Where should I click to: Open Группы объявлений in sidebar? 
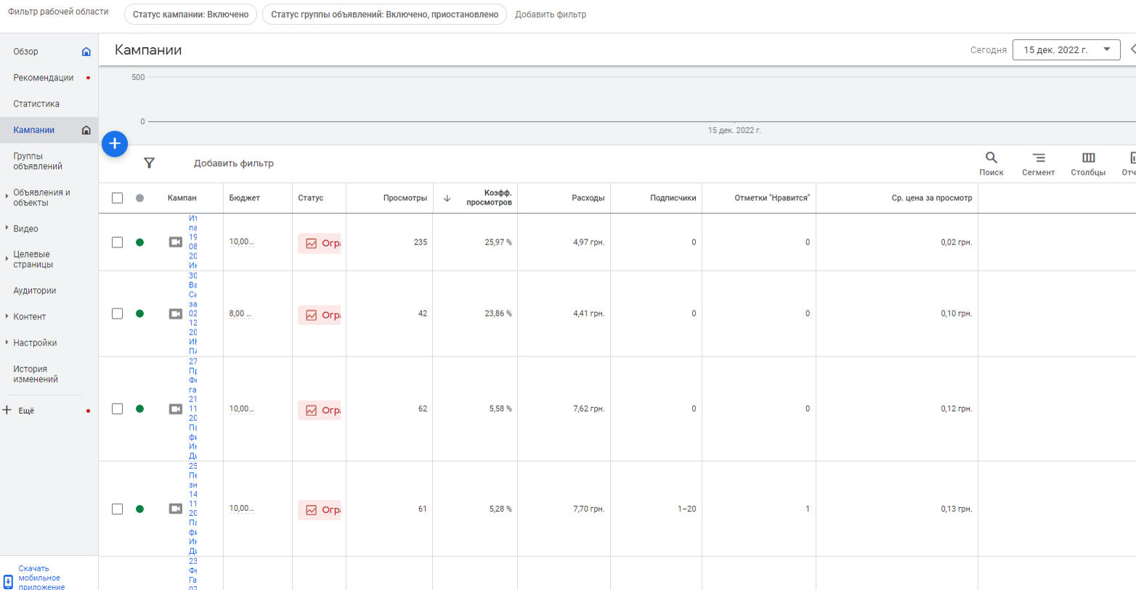pos(38,161)
